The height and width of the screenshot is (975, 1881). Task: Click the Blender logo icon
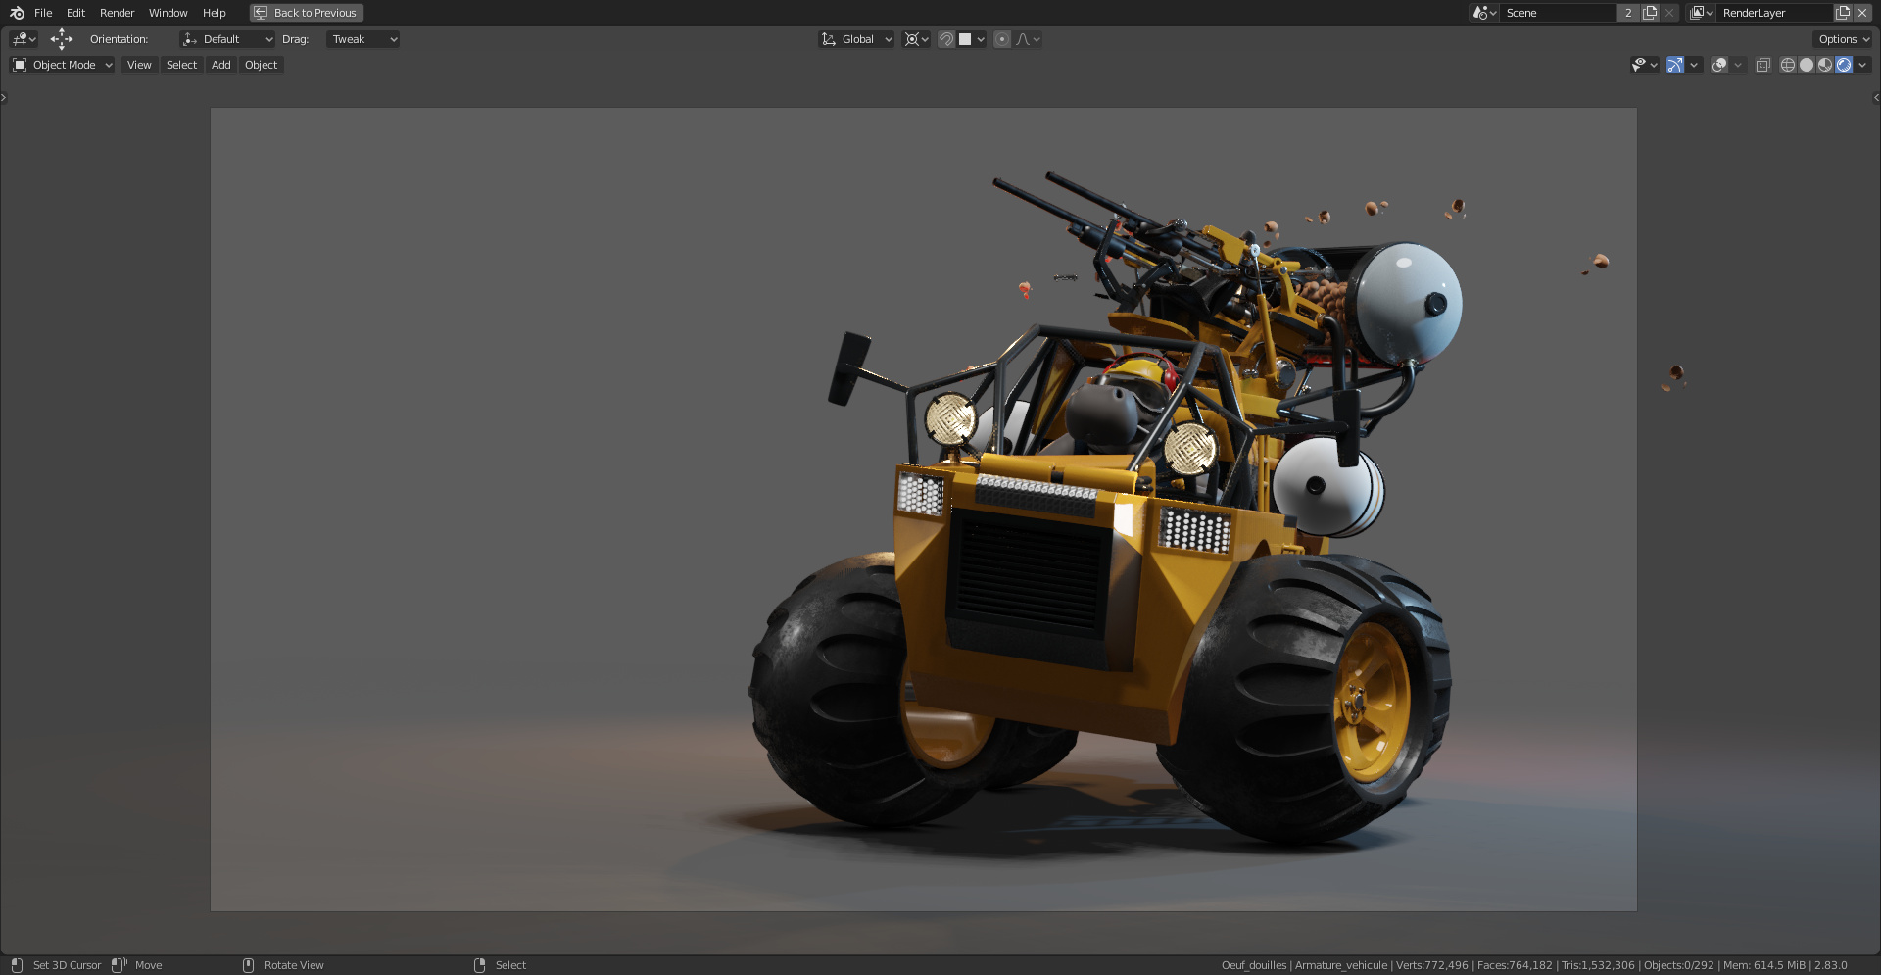tap(17, 13)
